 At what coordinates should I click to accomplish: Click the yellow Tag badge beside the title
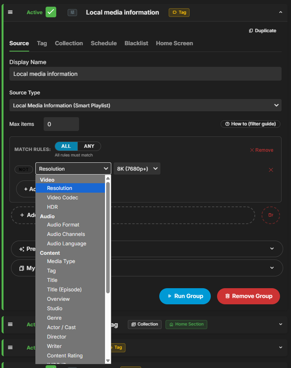pyautogui.click(x=179, y=12)
